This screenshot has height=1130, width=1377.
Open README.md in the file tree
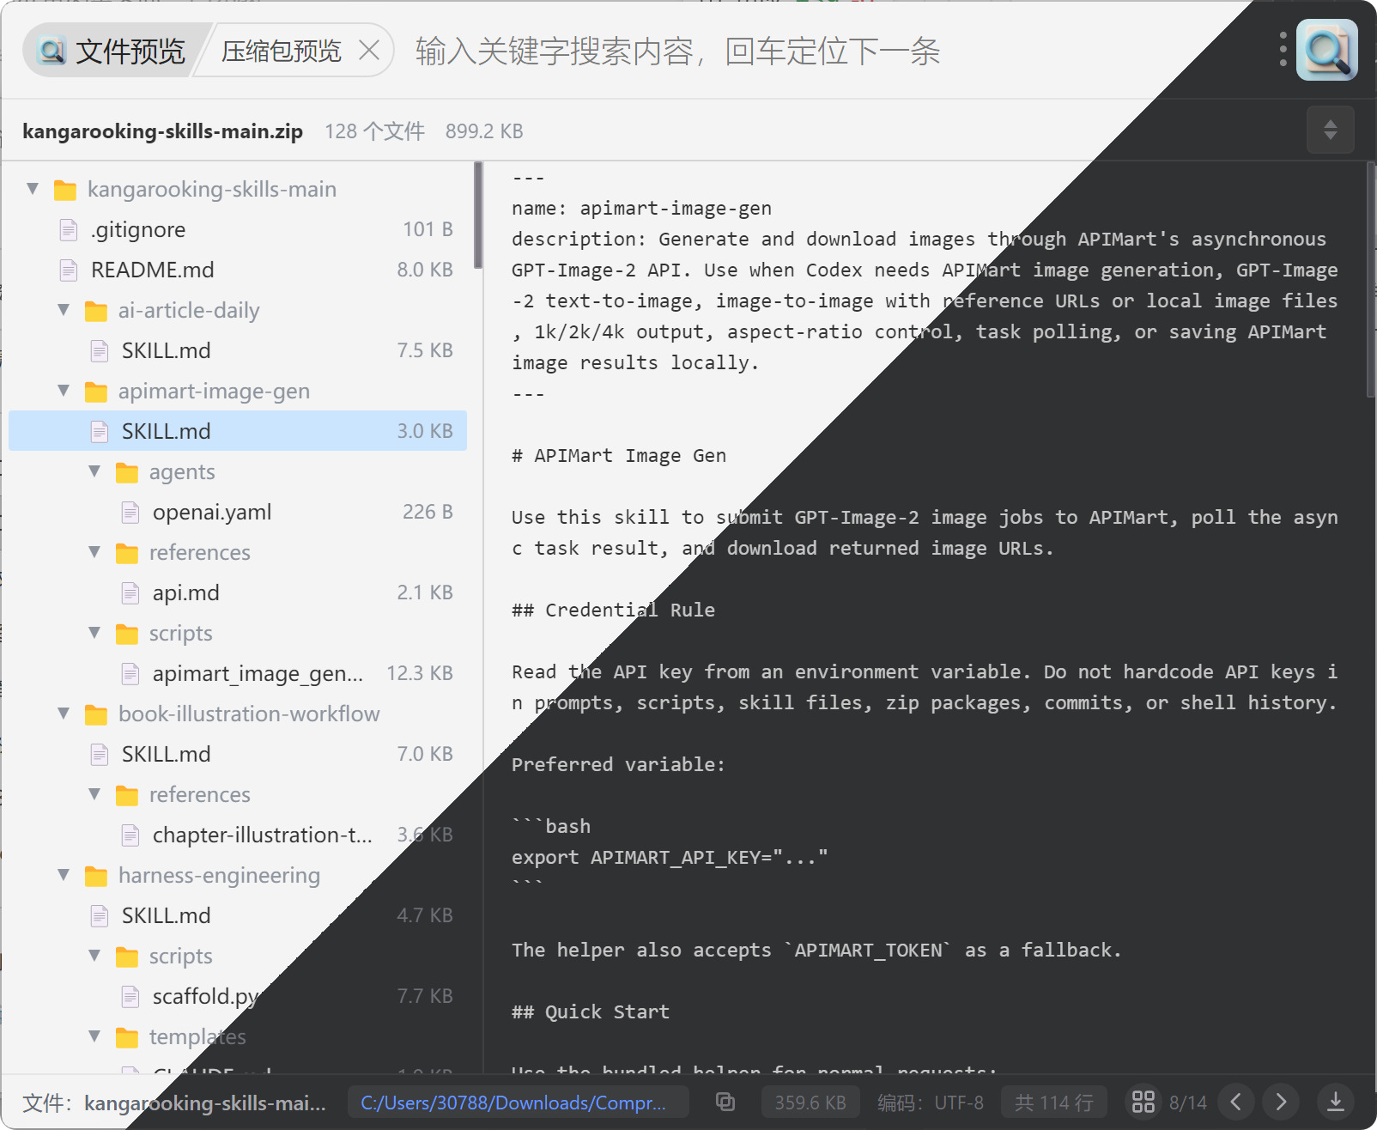pos(238,270)
